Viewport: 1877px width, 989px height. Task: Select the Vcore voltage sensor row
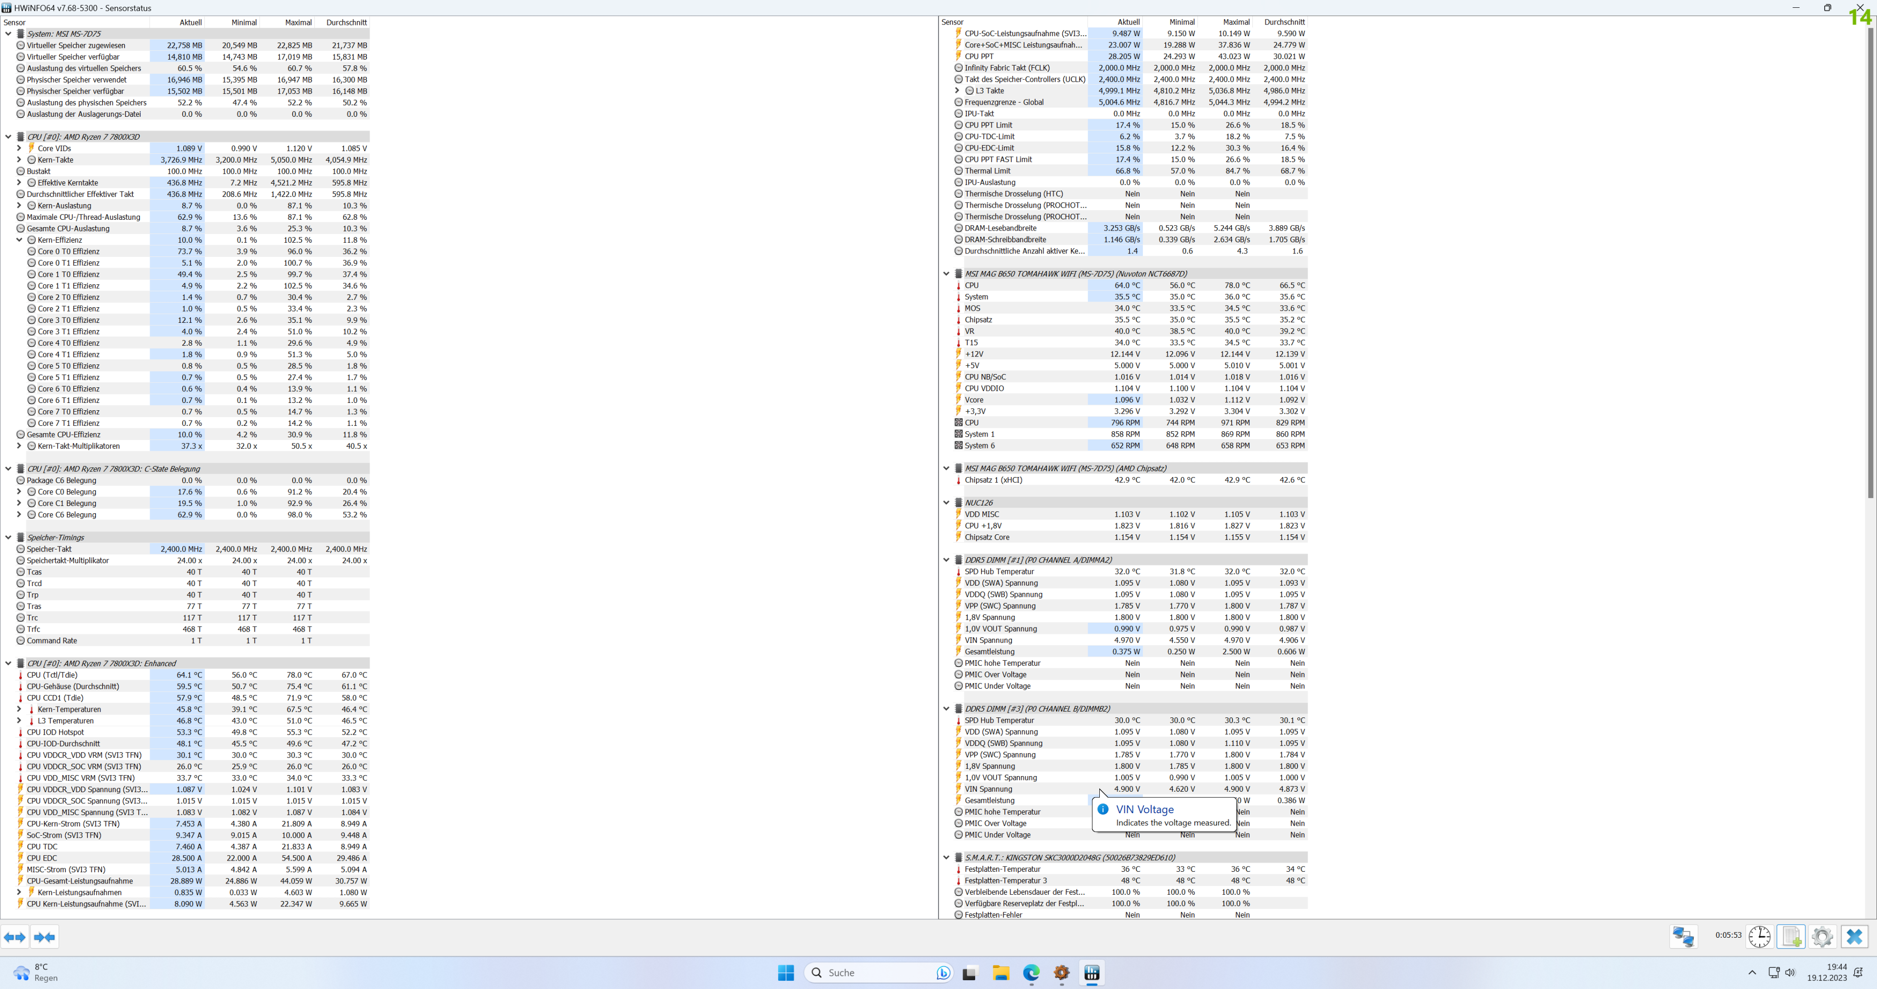click(x=974, y=400)
